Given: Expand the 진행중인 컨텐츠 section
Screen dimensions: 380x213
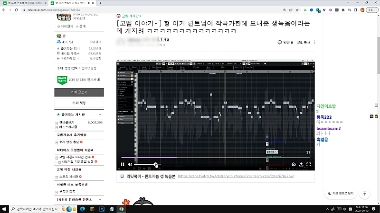Looking at the screenshot, I should click(x=100, y=200).
